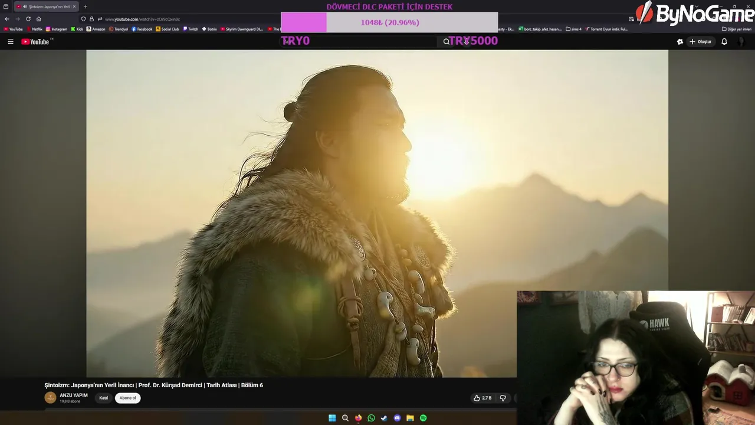Open Firefox from the taskbar
755x425 pixels.
pos(358,418)
